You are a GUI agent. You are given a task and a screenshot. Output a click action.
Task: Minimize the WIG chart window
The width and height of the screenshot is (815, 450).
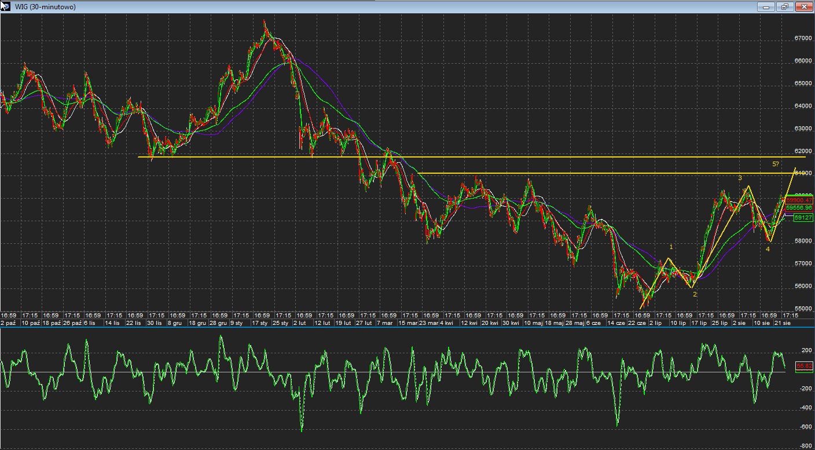[766, 7]
